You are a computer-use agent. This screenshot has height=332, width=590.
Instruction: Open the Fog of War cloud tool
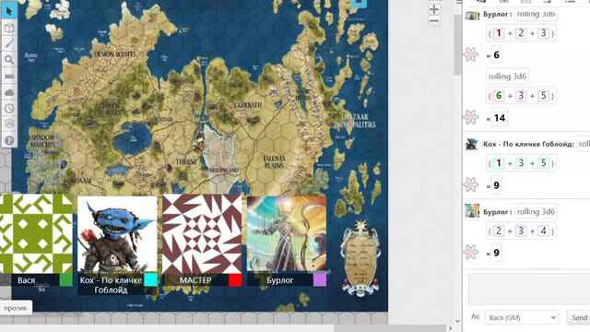click(9, 92)
